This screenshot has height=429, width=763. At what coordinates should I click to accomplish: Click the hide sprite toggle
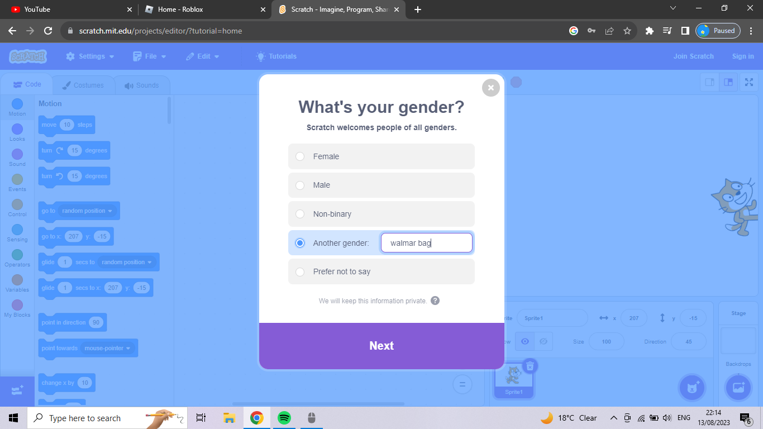tap(543, 341)
